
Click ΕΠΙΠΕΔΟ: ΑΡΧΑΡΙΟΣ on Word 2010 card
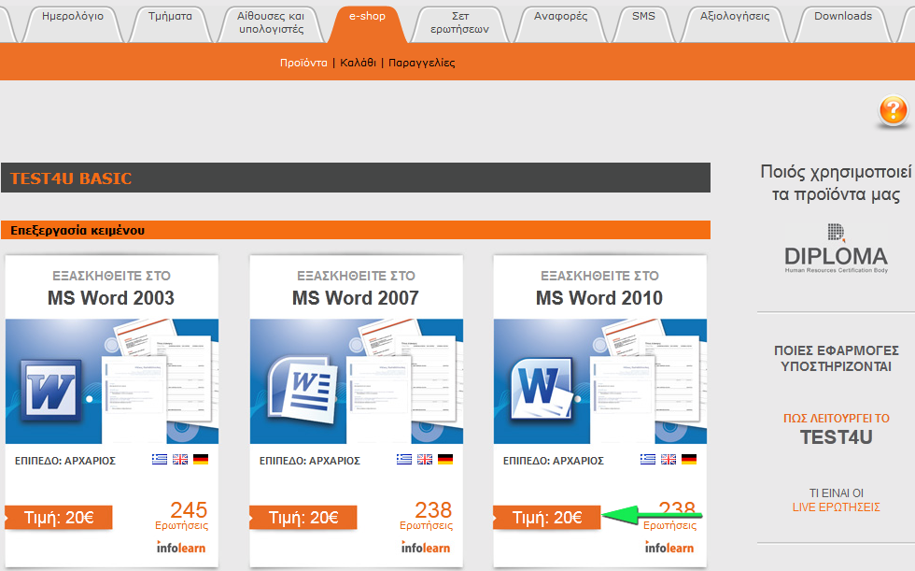(x=553, y=461)
